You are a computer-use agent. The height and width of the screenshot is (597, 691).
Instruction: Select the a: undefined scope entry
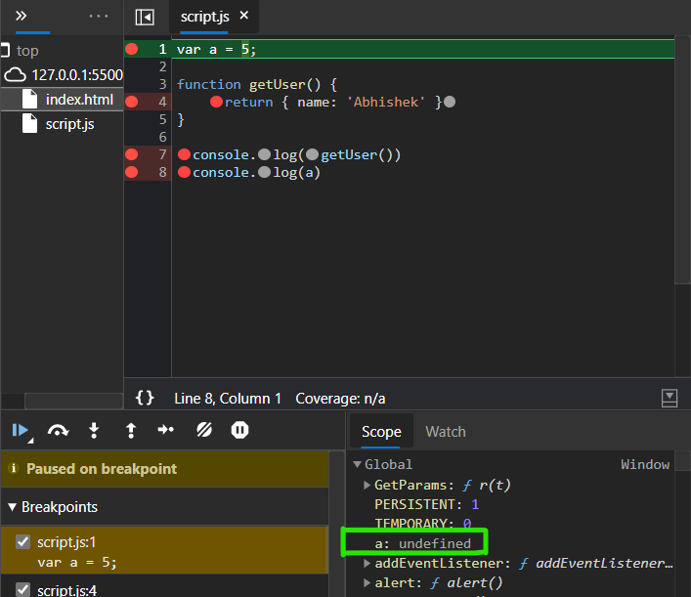point(422,543)
